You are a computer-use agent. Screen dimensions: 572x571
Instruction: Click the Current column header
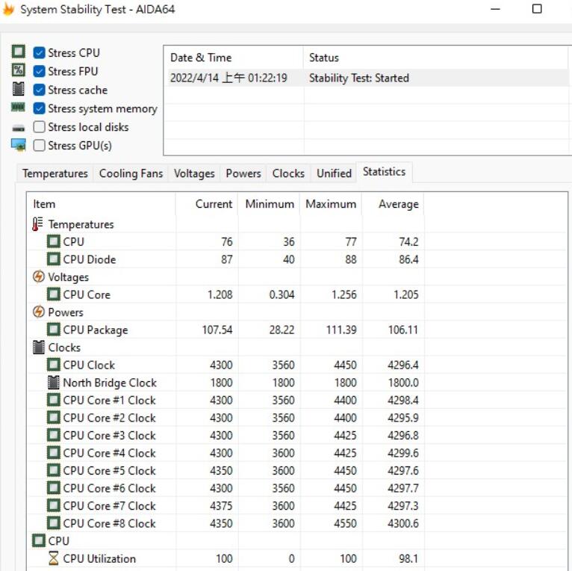[x=207, y=204]
